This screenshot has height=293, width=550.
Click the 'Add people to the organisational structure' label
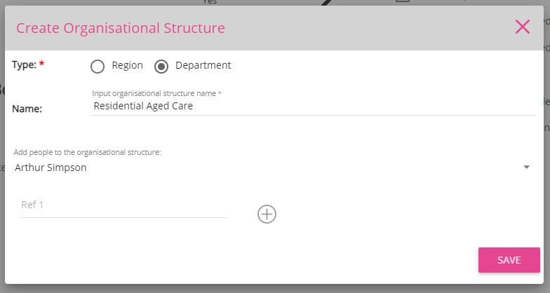click(88, 152)
